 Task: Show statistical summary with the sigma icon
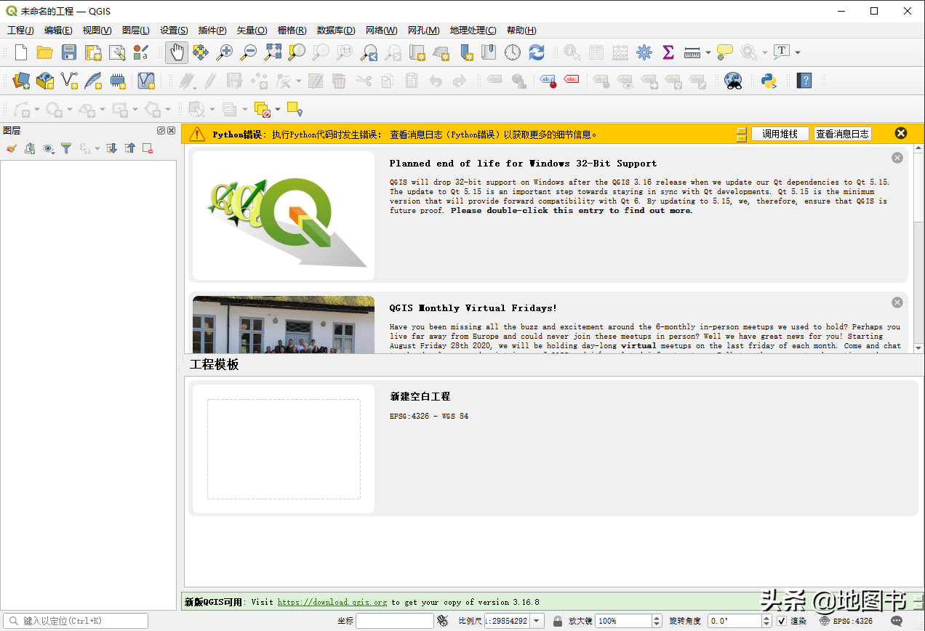tap(668, 52)
